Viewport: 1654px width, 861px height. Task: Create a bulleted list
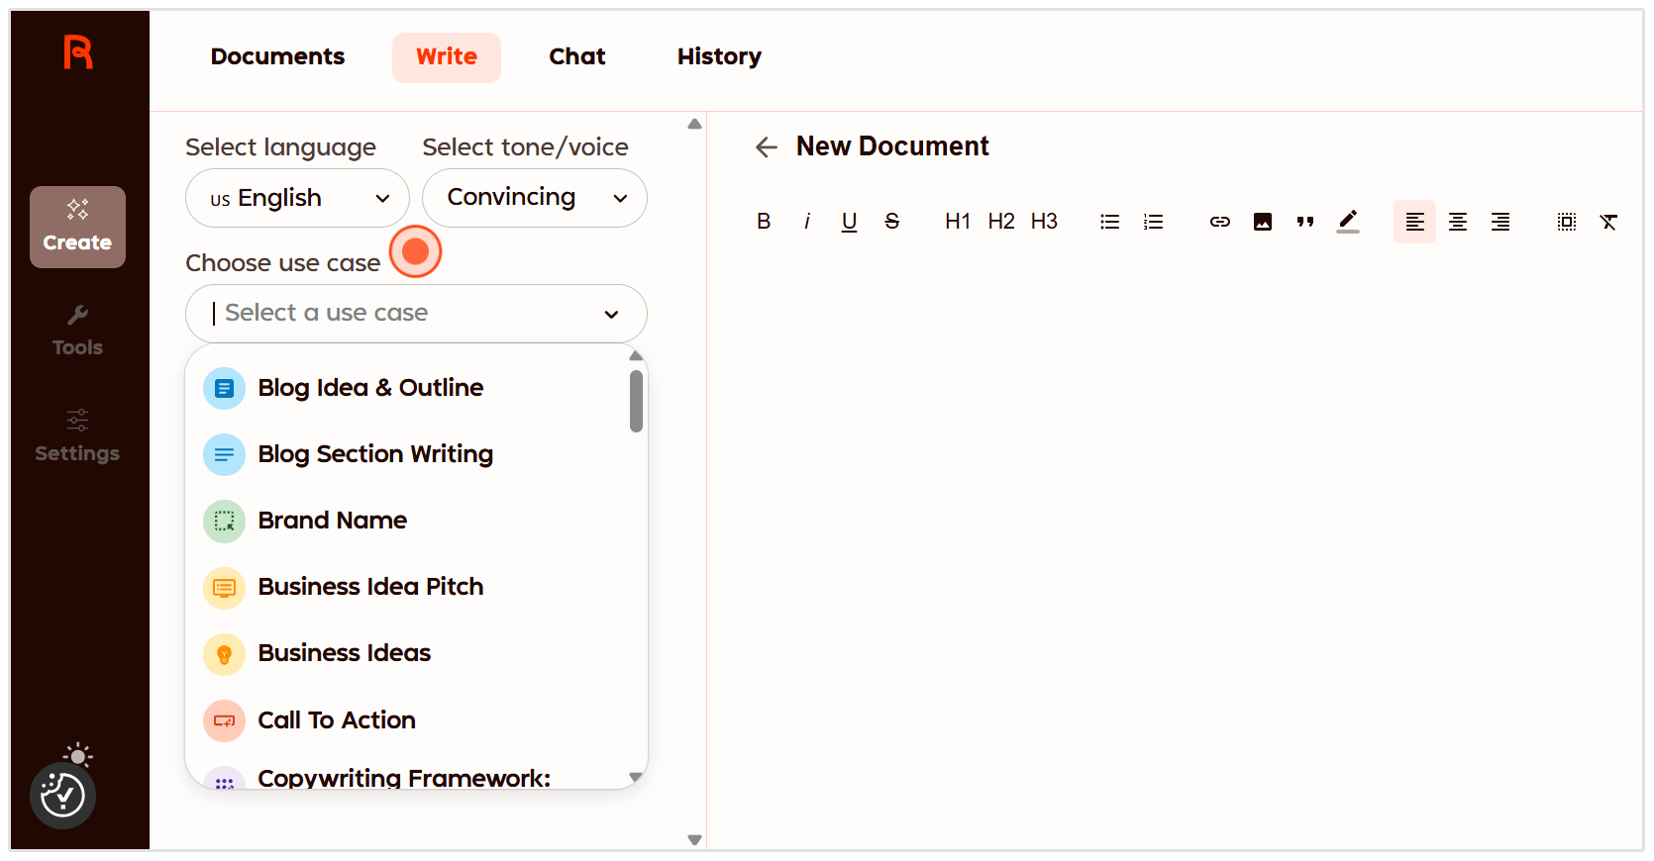[1109, 222]
